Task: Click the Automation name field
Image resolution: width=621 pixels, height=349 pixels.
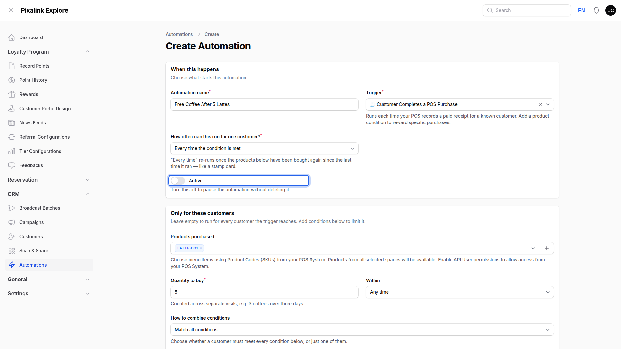Action: coord(264,104)
